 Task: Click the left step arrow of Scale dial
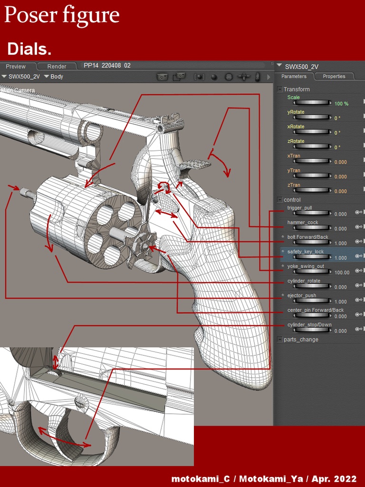(295, 103)
